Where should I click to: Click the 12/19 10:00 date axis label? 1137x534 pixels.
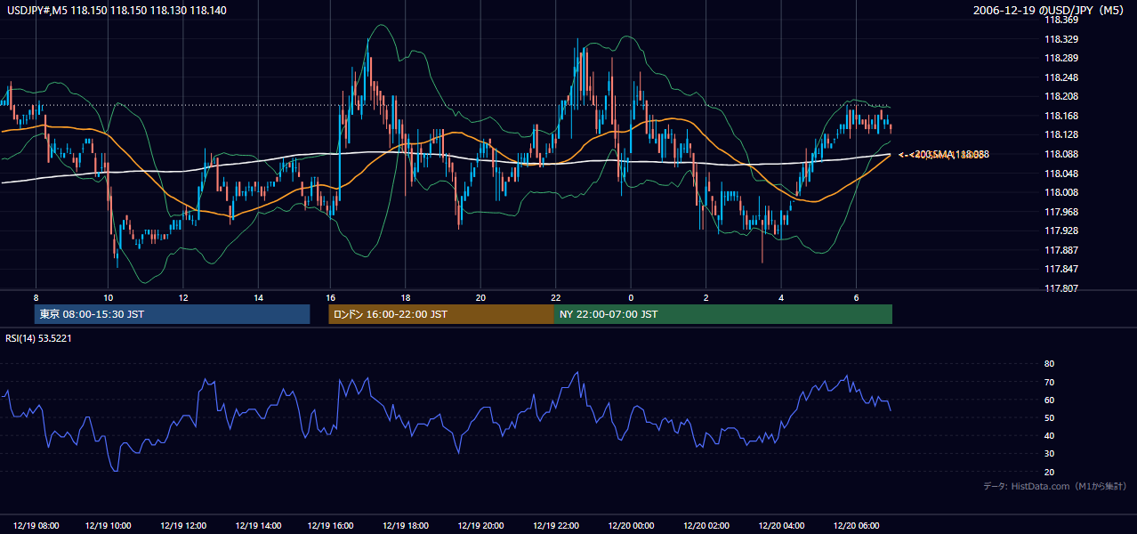[108, 526]
